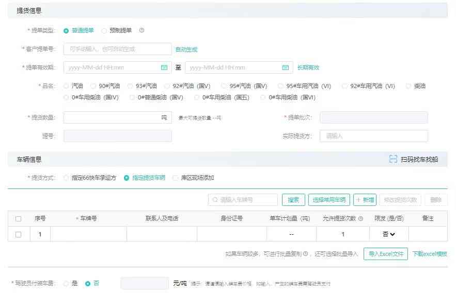Viewport: 456px width, 293px height.
Task: Click the calendar icon in end date field
Action: pos(286,67)
